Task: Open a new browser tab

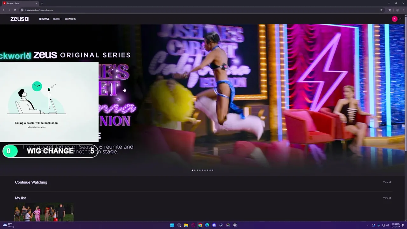Action: pyautogui.click(x=42, y=3)
